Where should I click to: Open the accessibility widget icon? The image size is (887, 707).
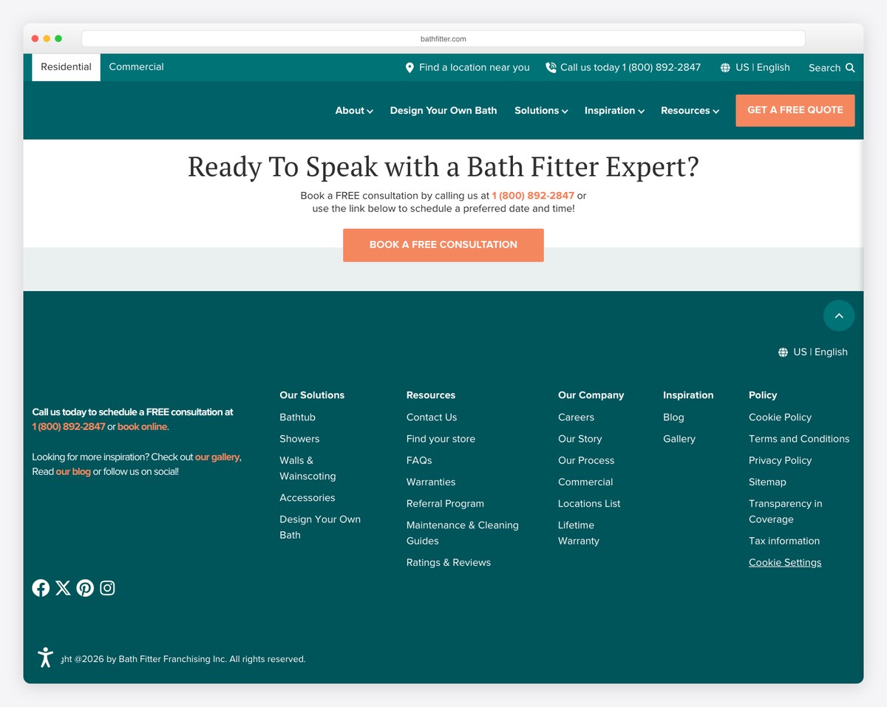pyautogui.click(x=46, y=658)
